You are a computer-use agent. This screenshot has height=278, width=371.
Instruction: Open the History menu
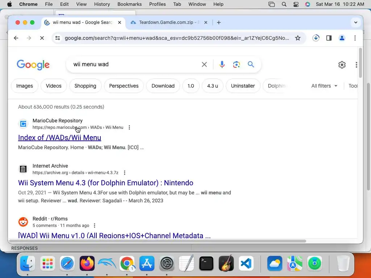coord(102,4)
